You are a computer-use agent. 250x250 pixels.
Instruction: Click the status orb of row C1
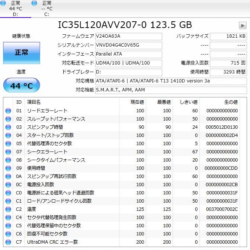click(x=8, y=201)
